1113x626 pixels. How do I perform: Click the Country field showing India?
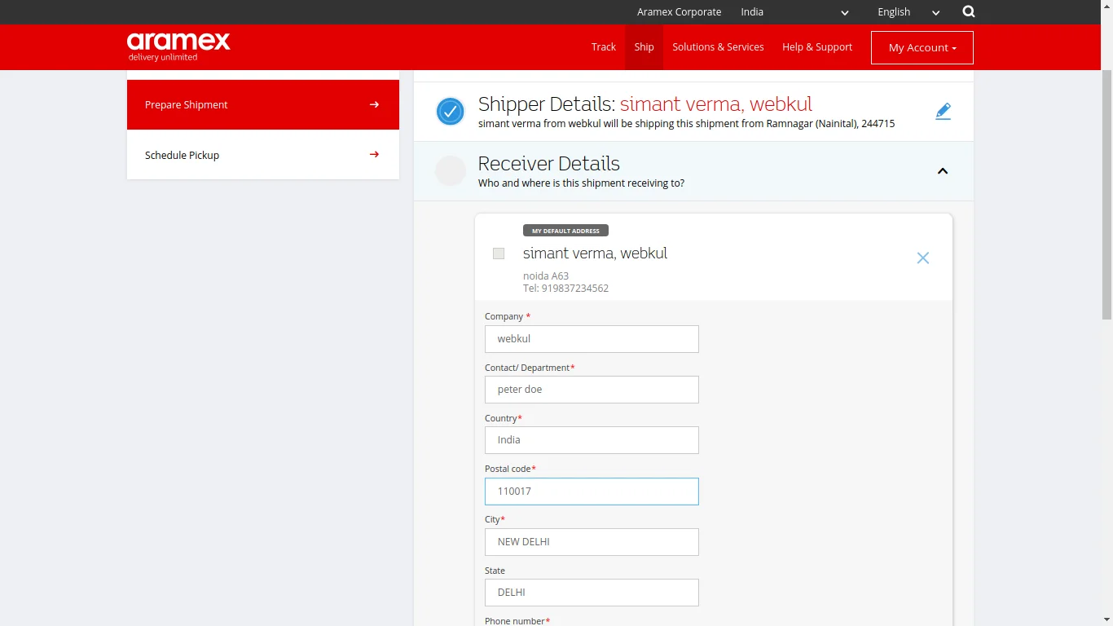(x=592, y=440)
